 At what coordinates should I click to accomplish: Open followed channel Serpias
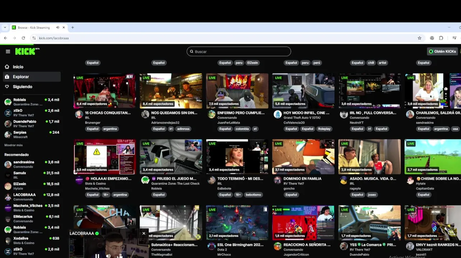[32, 134]
